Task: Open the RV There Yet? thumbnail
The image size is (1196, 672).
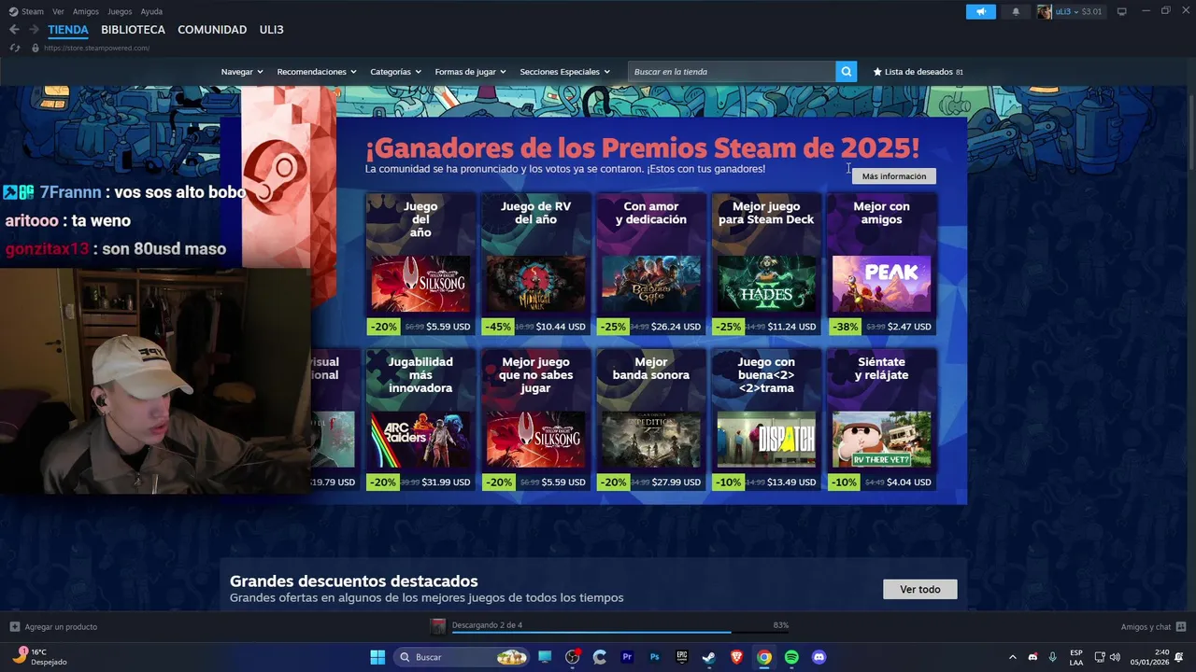Action: (x=882, y=439)
